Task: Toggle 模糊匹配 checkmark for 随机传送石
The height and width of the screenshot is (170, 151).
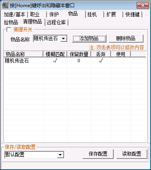Action: (55, 61)
